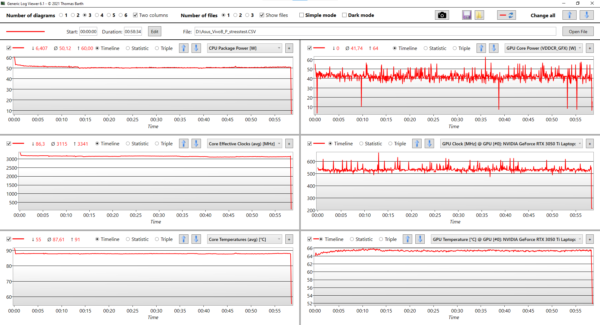
Task: Move CPU Package Power diagram up
Action: pos(184,48)
